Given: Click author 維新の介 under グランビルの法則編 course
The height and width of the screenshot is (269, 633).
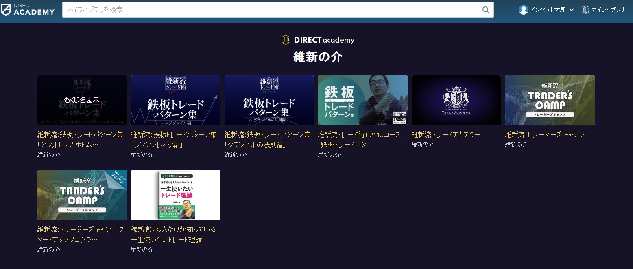Looking at the screenshot, I should pos(236,155).
